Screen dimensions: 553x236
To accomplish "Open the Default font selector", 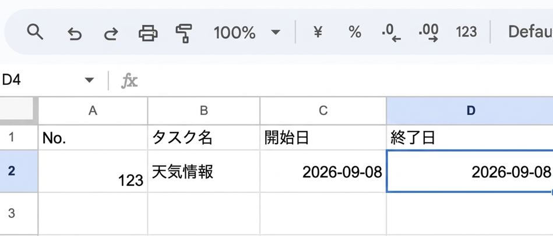I will tap(530, 33).
